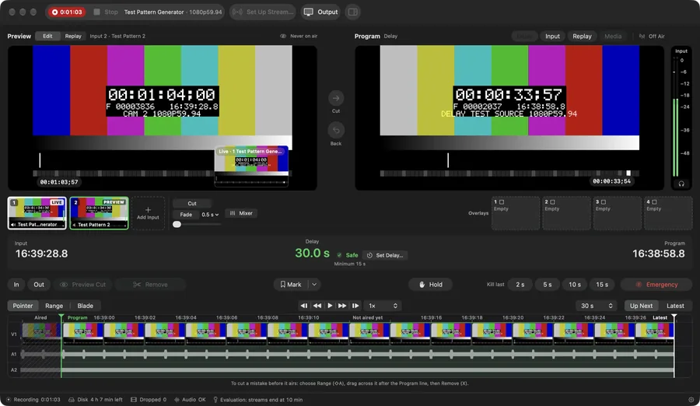This screenshot has height=406, width=700.
Task: Toggle overlay slot 2 checkbox
Action: [x=552, y=202]
